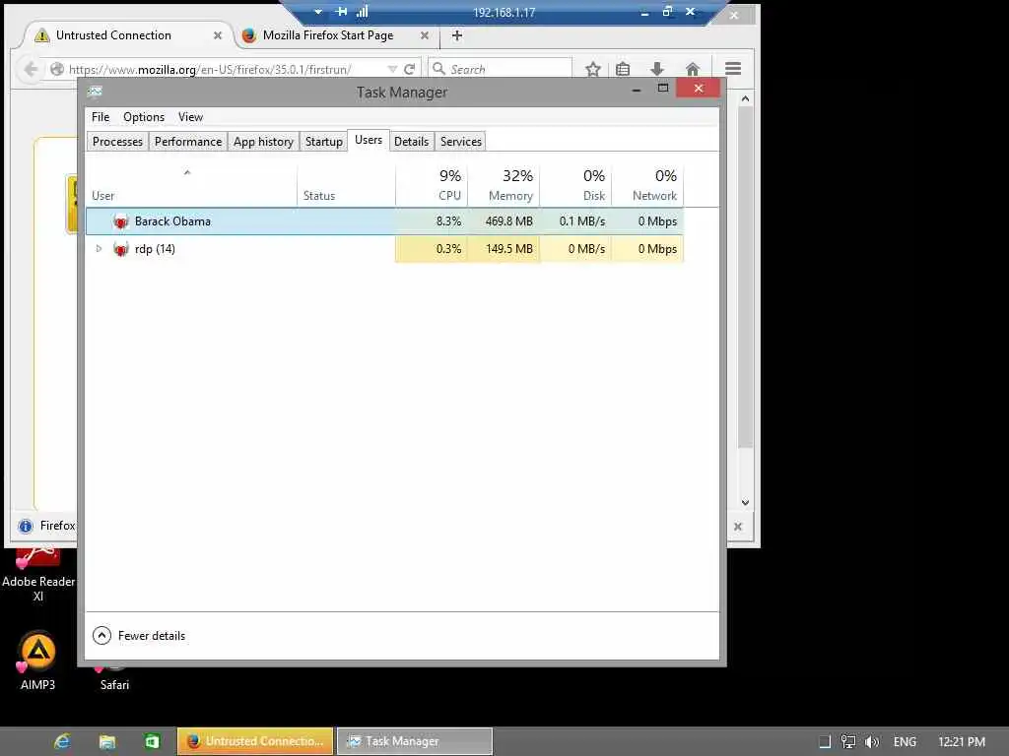Select the Users tab

369,140
